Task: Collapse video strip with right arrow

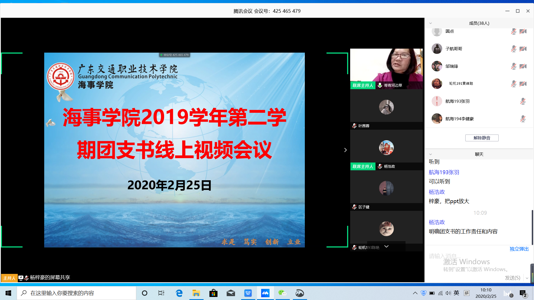Action: pos(345,150)
